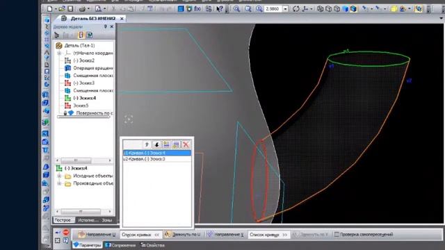The image size is (445, 250).
Task: Expand Производные объекты folder
Action: [59, 183]
